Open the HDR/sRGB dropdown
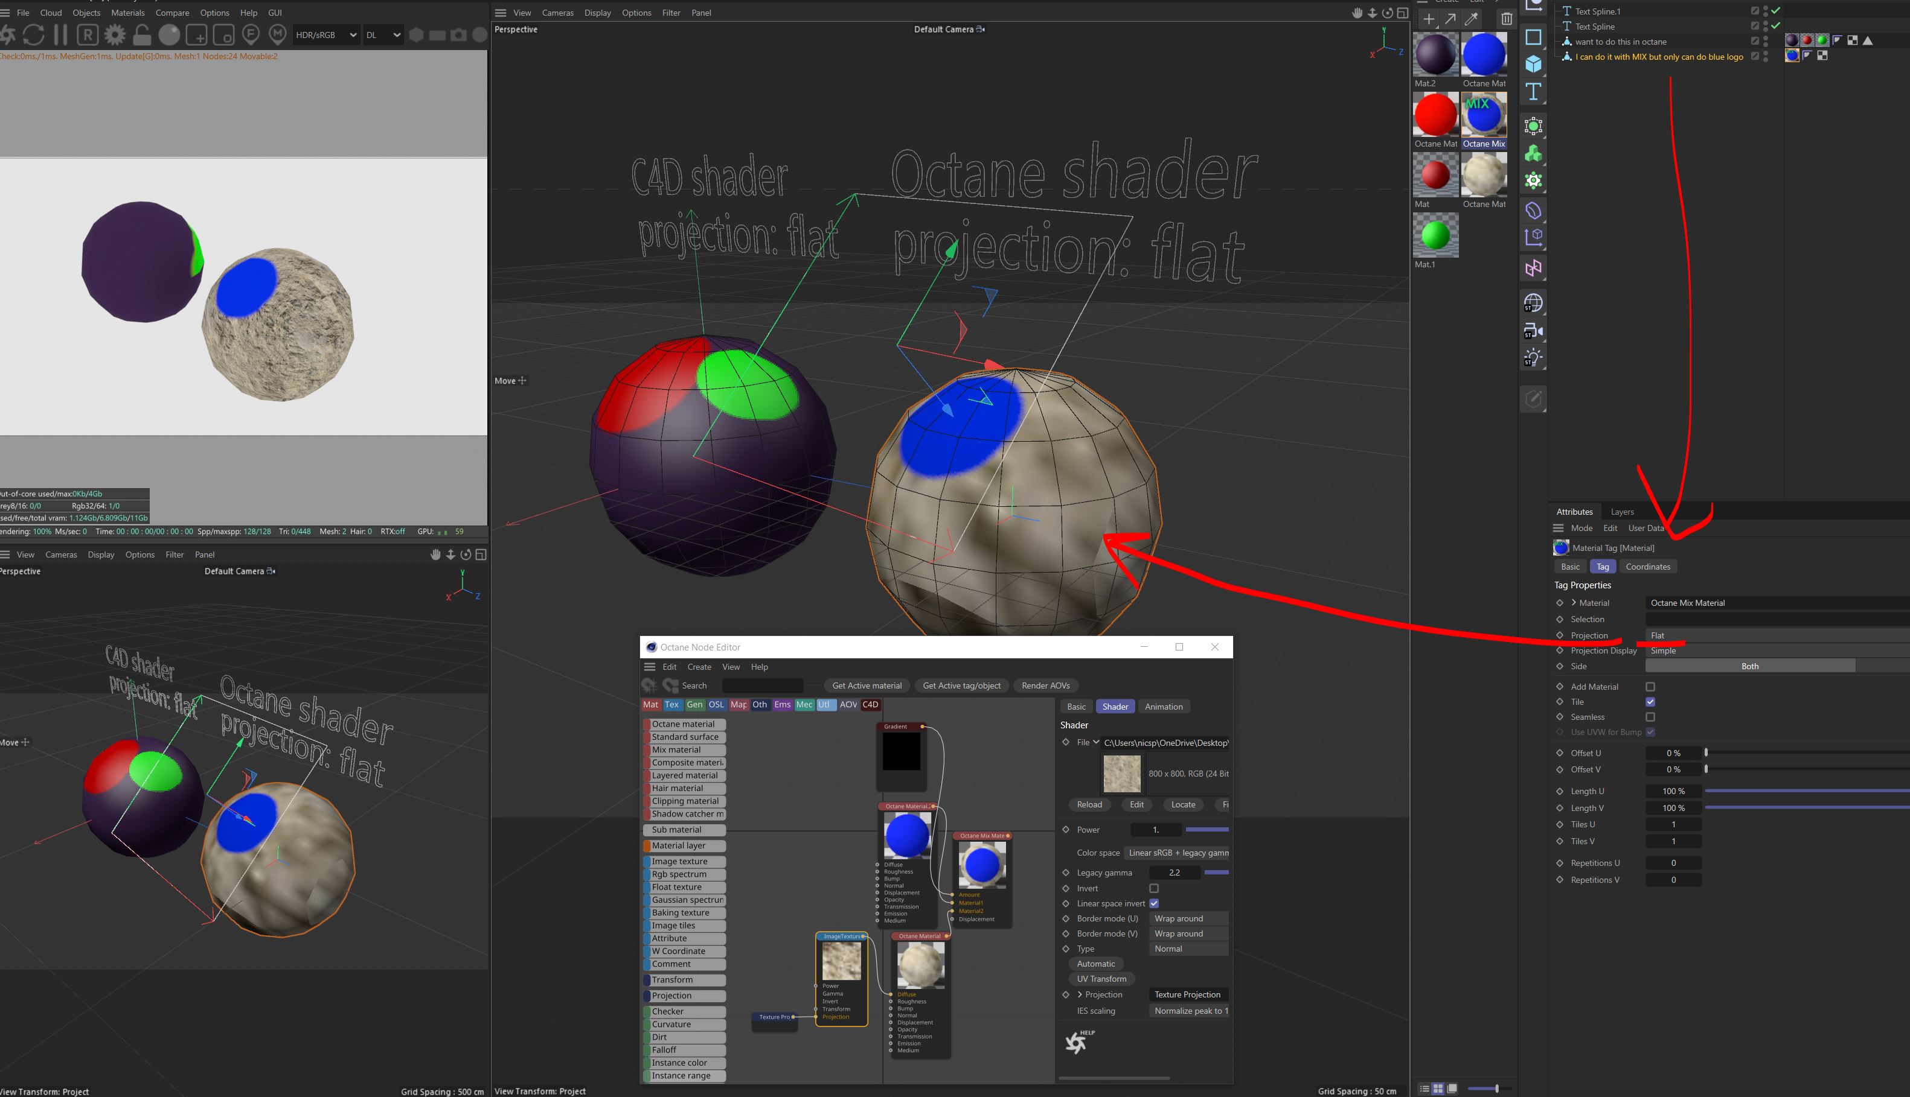This screenshot has width=1910, height=1097. coord(325,34)
